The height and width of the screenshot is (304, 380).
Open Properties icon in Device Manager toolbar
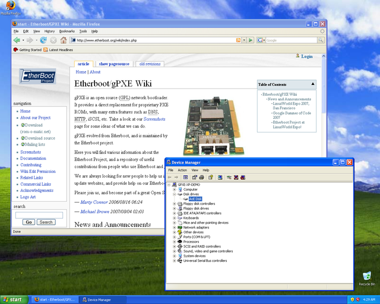pos(195,178)
